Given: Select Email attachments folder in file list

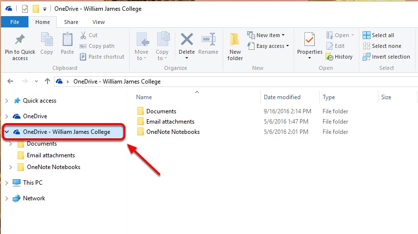Looking at the screenshot, I should [170, 121].
